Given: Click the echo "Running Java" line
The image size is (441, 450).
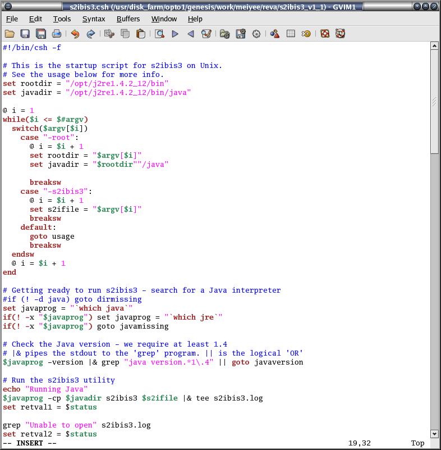Looking at the screenshot, I should point(45,389).
